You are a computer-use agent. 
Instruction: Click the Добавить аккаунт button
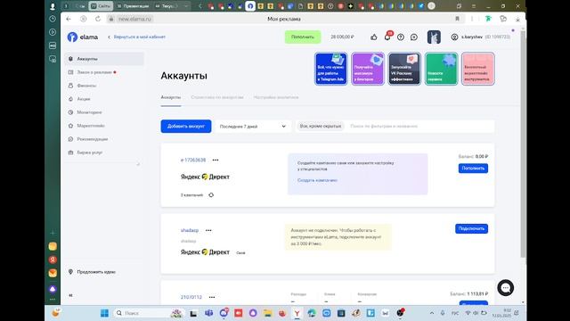(x=186, y=127)
